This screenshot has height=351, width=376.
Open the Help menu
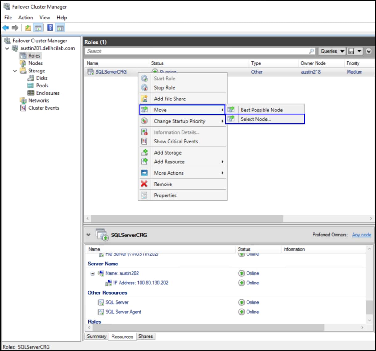62,18
